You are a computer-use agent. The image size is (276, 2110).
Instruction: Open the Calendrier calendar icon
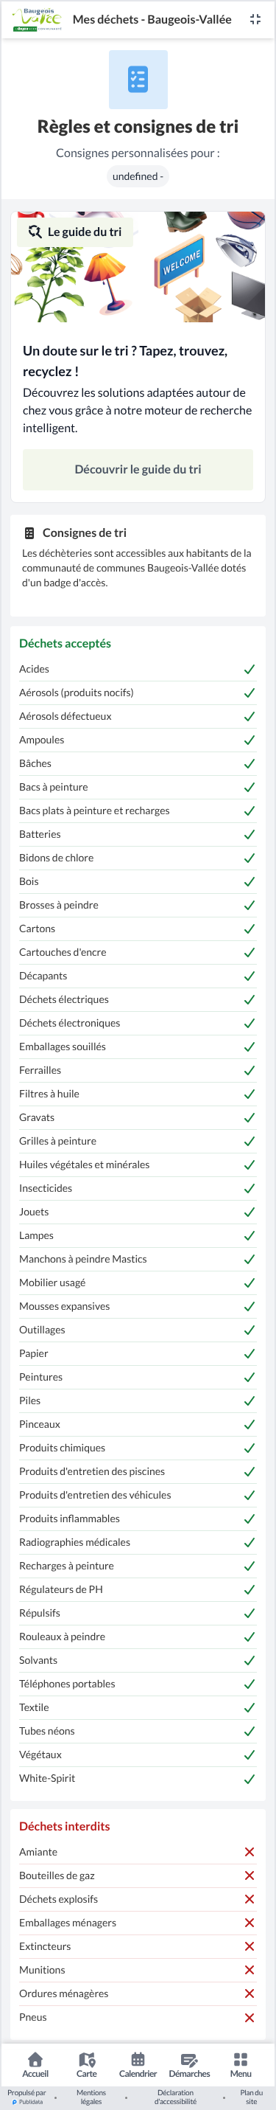[x=138, y=2058]
